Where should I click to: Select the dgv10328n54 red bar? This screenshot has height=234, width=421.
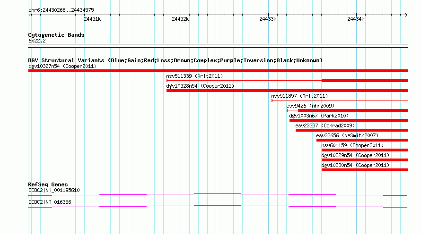[287, 91]
